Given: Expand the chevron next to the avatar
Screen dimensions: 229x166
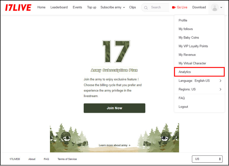Looking at the screenshot, I should (221, 7).
